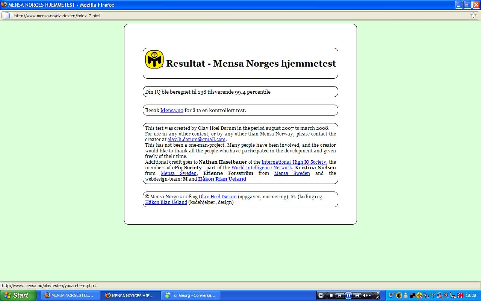481x301 pixels.
Task: Click the bold text 'ePiq Society'
Action: [187, 167]
